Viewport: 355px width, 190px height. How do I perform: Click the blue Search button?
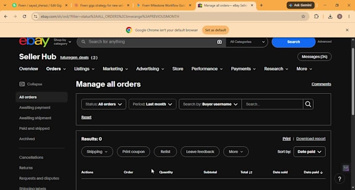tap(293, 42)
